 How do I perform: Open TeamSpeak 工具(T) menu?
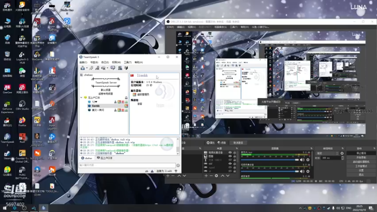[127, 63]
